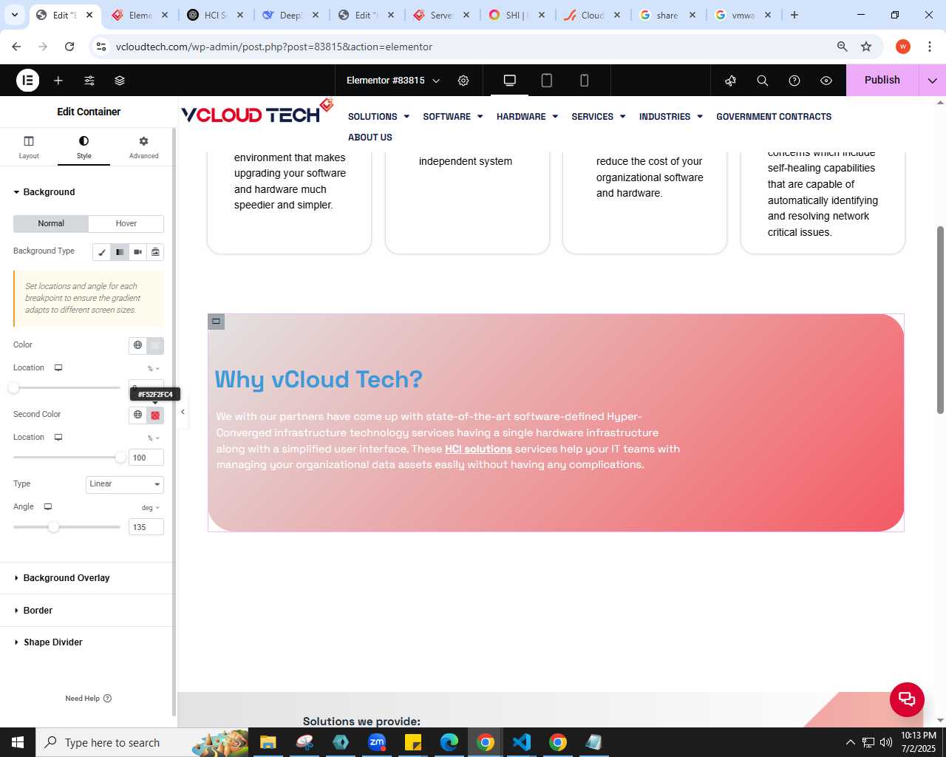946x757 pixels.
Task: Open the Finder search icon
Action: pyautogui.click(x=763, y=81)
